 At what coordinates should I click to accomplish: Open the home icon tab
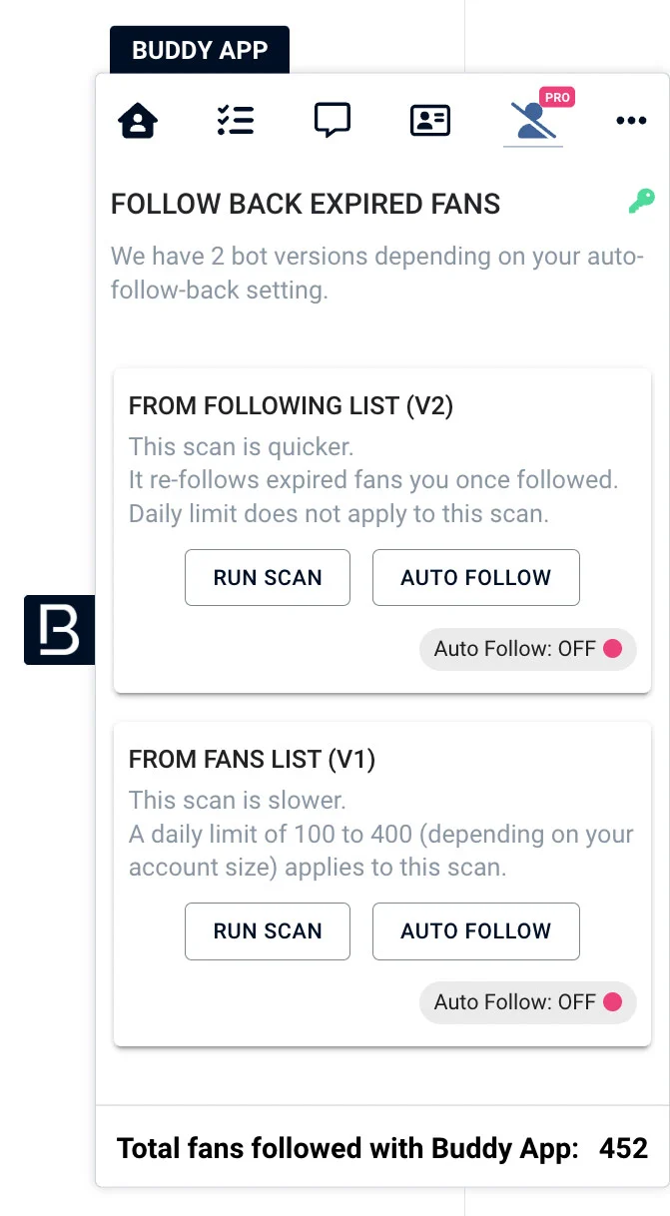point(138,121)
